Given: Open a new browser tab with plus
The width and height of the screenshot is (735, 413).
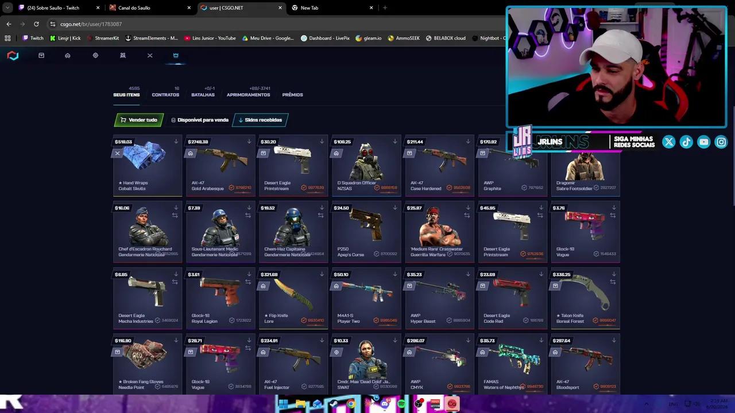Looking at the screenshot, I should (385, 8).
